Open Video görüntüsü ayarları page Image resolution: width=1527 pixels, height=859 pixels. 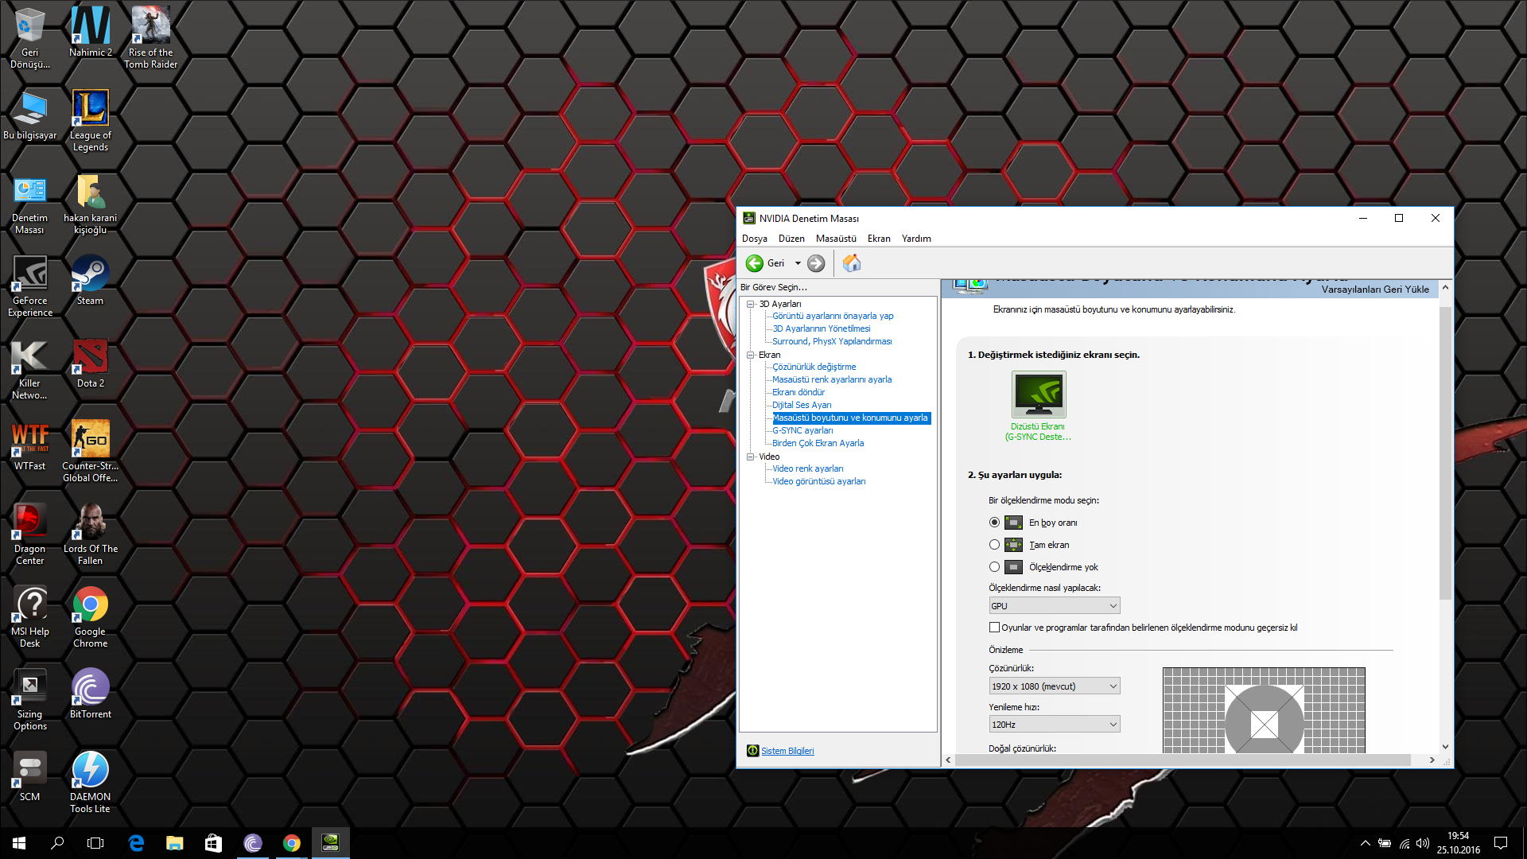[x=819, y=481]
